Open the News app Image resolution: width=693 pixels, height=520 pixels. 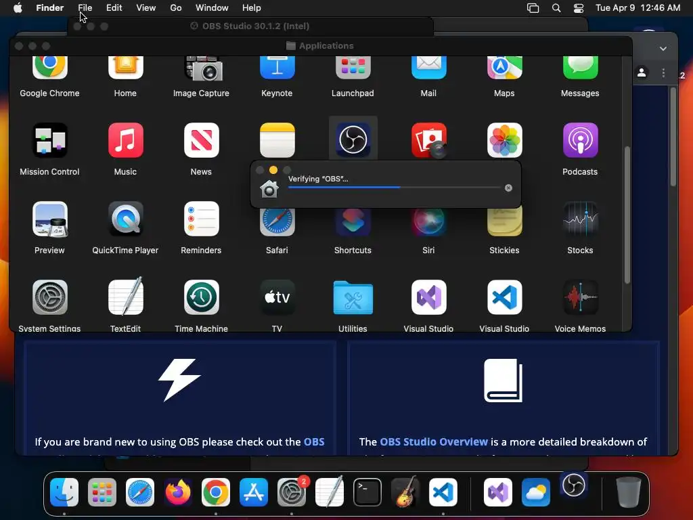pyautogui.click(x=201, y=141)
